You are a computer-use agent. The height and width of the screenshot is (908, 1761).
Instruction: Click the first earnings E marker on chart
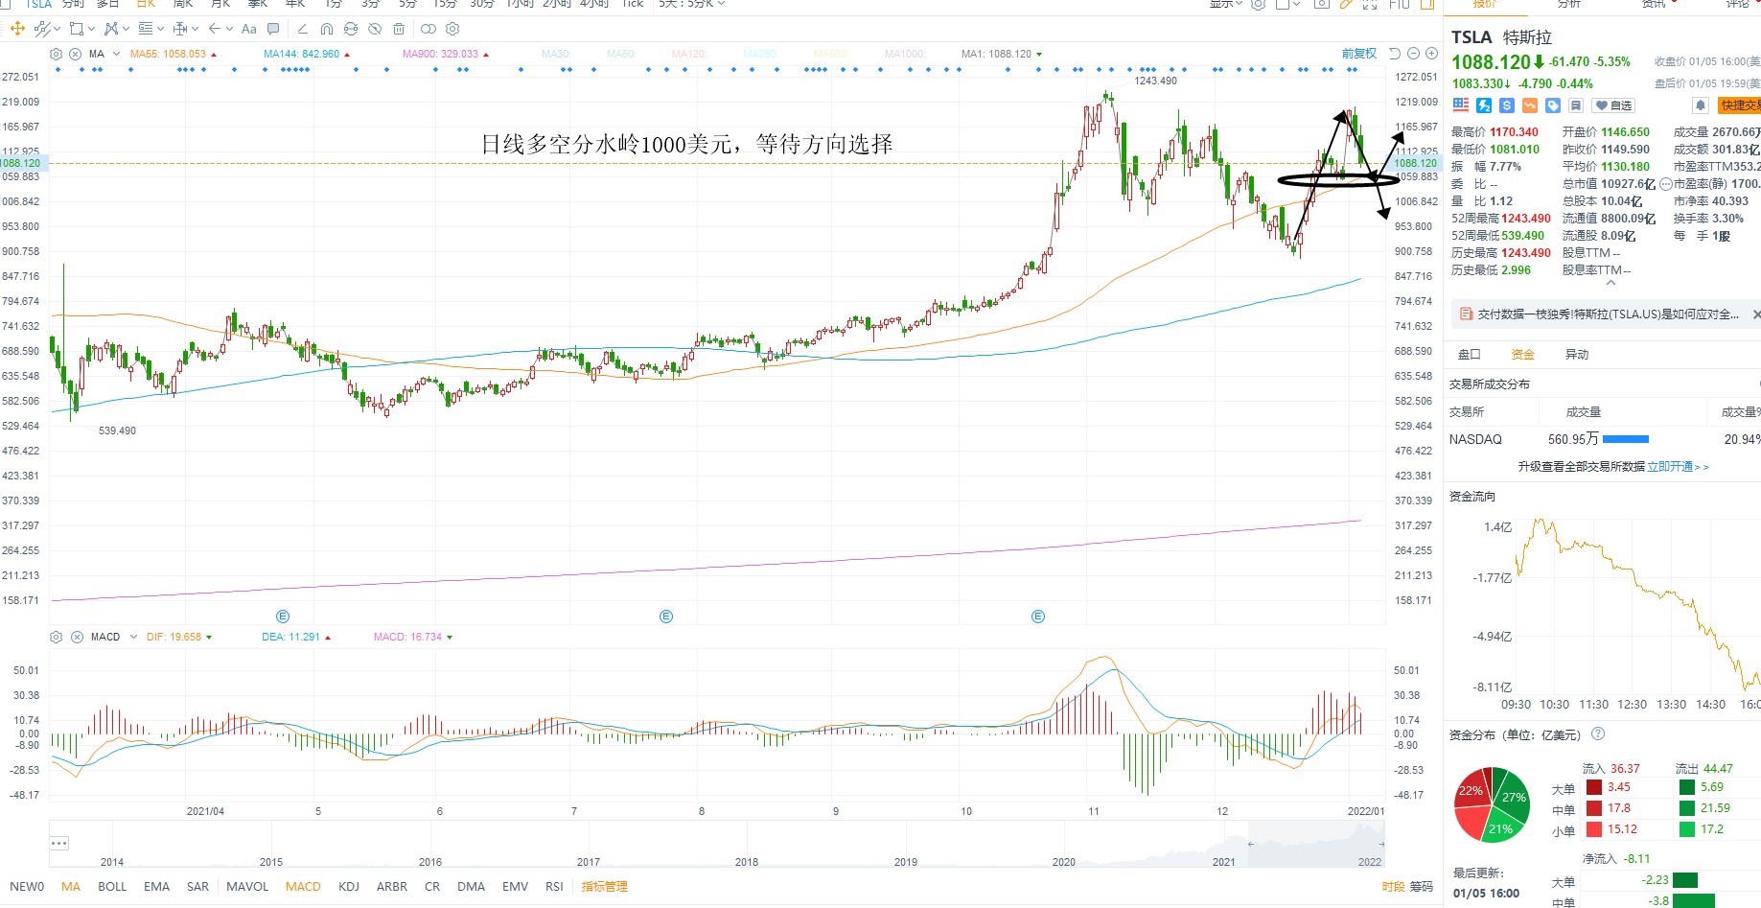pyautogui.click(x=283, y=617)
